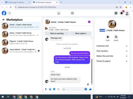Open Task View on taskbar
133x99 pixels.
pos(8,97)
